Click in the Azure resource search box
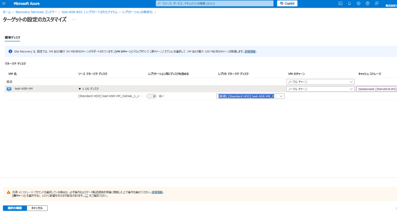Viewport: 397px width, 212px height. point(215,3)
